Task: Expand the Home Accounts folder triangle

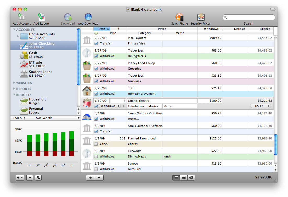Action: (x=18, y=36)
